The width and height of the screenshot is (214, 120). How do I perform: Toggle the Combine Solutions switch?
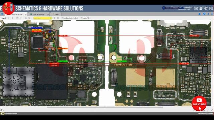click(x=2, y=113)
